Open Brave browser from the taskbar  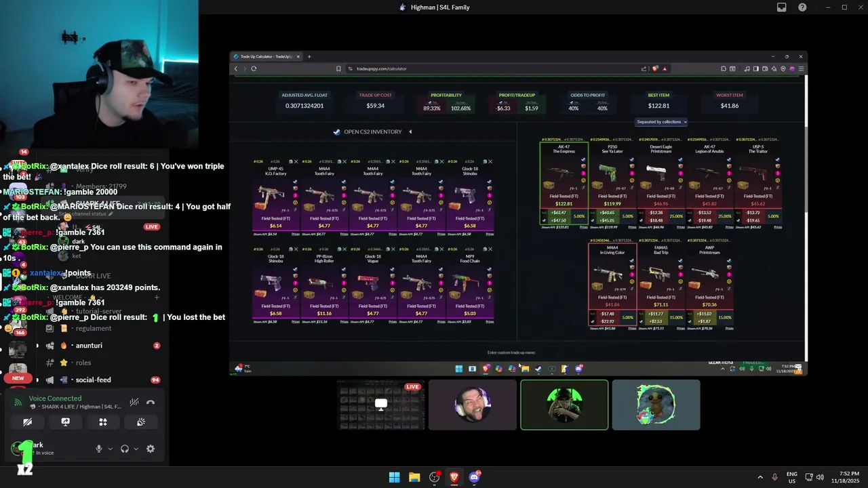click(x=454, y=477)
